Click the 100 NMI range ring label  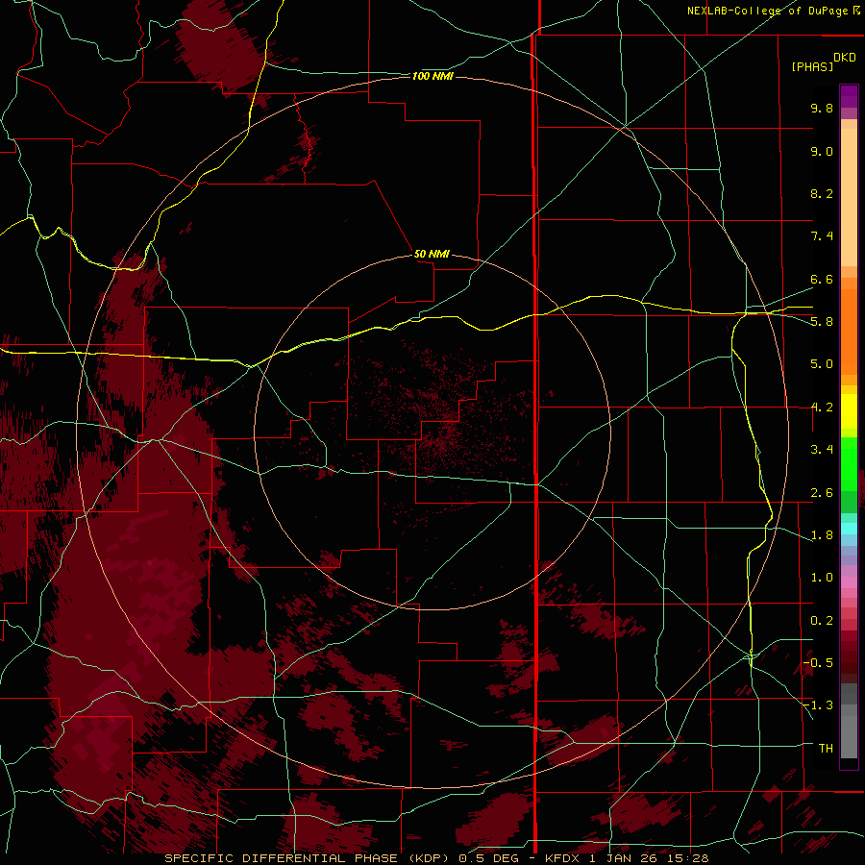[x=432, y=76]
